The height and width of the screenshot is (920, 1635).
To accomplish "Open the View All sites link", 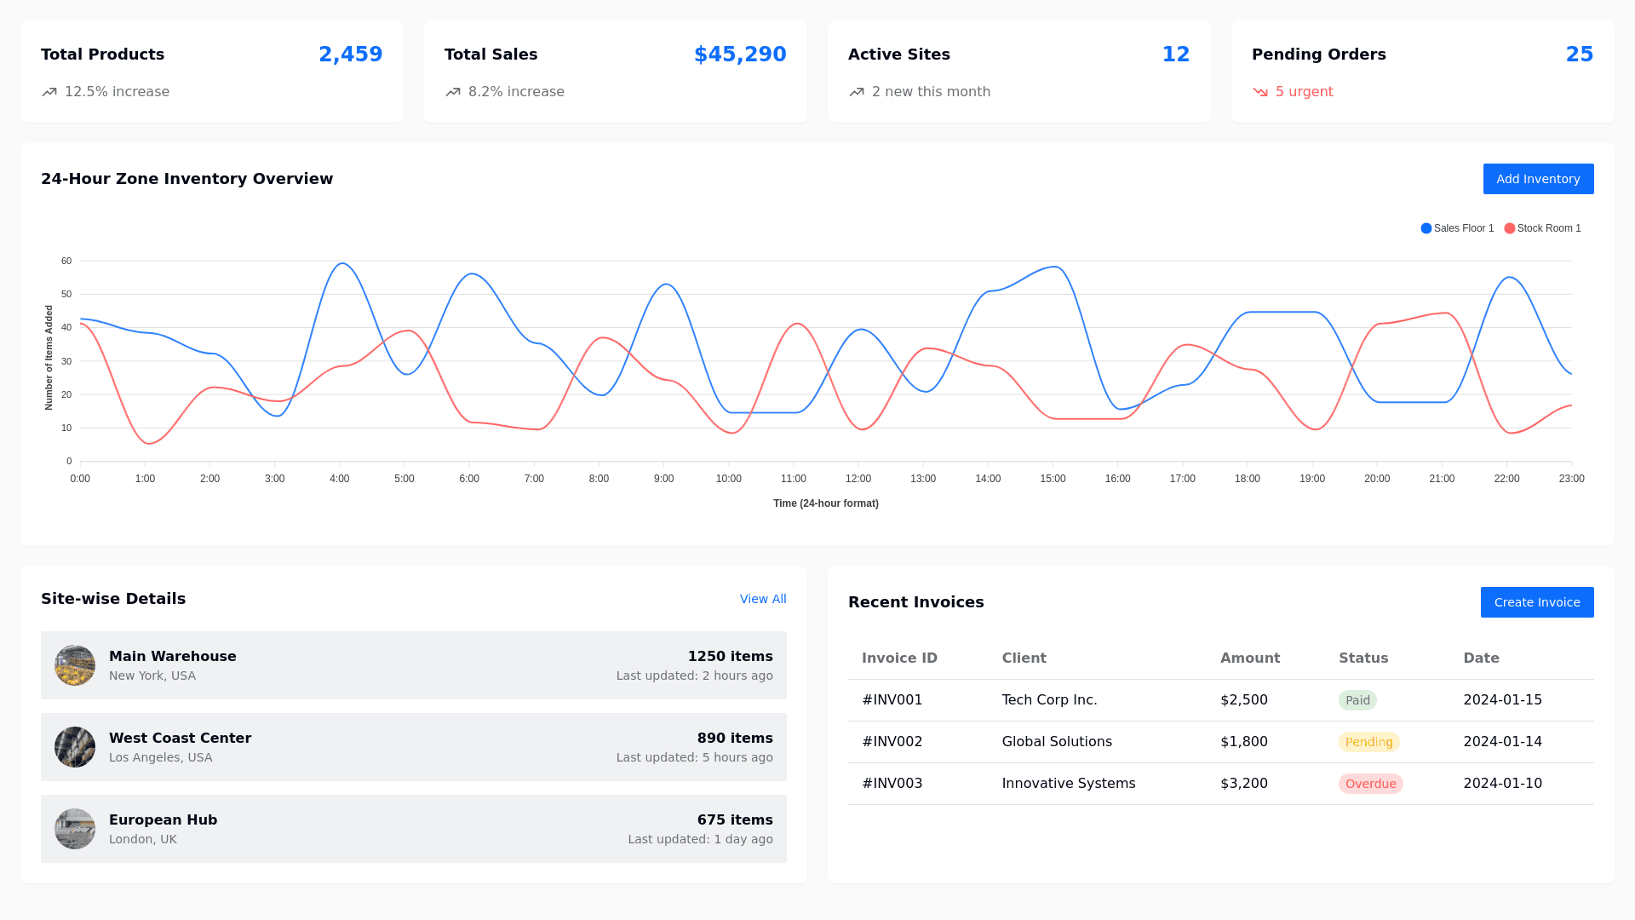I will [x=763, y=599].
